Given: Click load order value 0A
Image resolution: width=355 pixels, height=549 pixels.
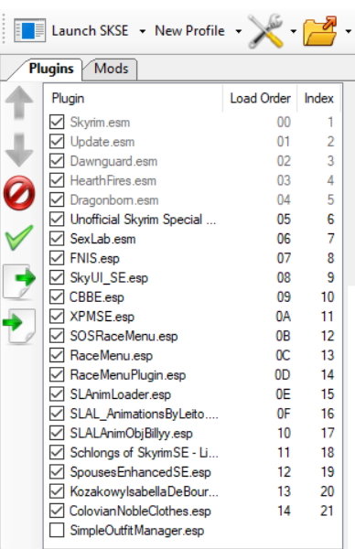Looking at the screenshot, I should [284, 317].
